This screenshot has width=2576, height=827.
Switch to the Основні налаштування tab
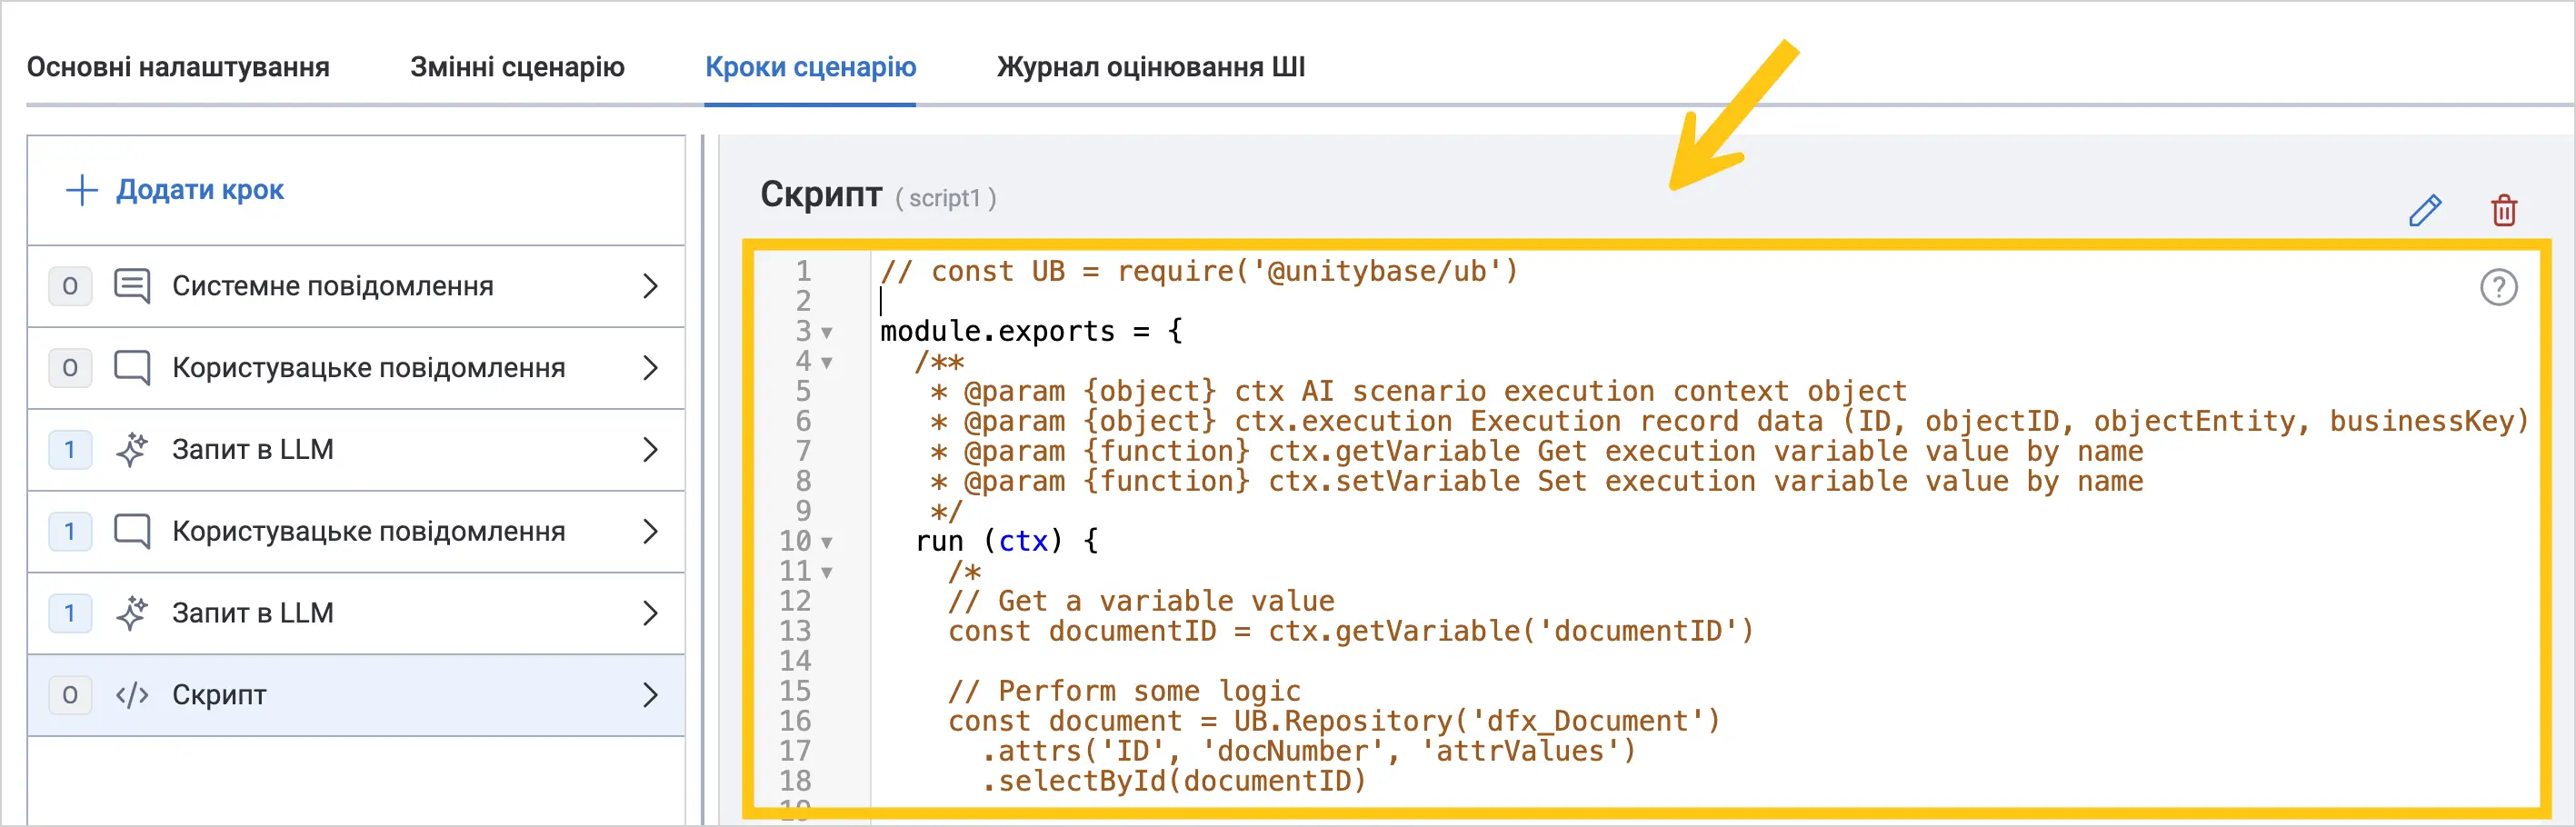[x=178, y=67]
